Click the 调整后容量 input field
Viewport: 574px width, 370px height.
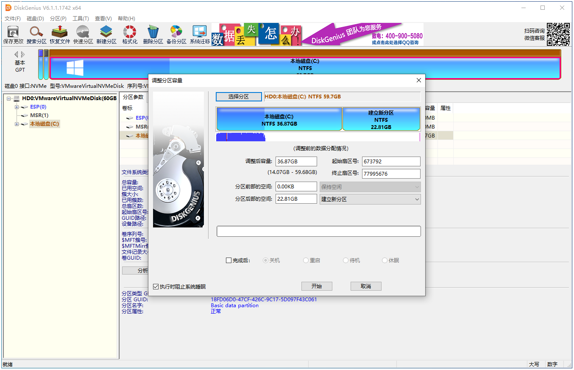click(296, 161)
